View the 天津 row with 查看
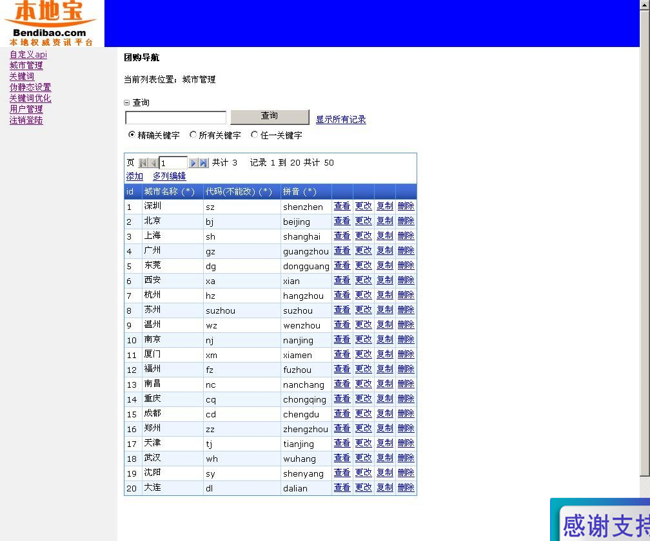Screen dimensions: 650x541 tap(342, 443)
